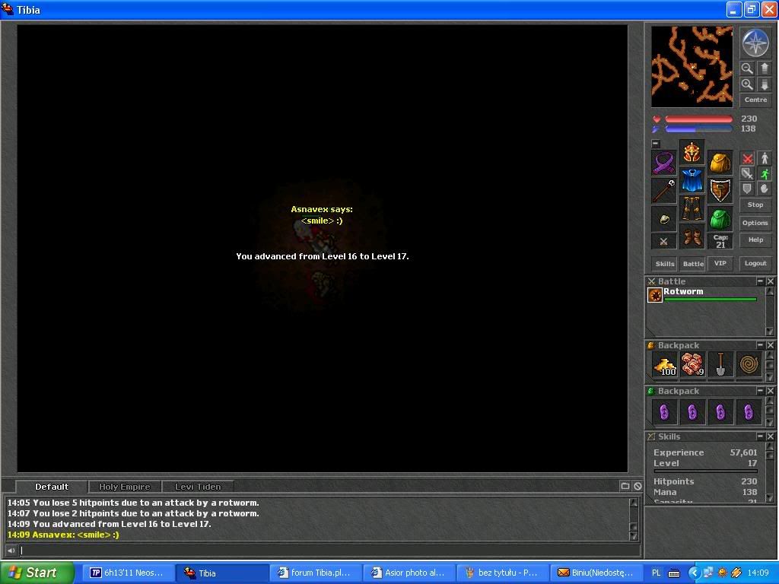The height and width of the screenshot is (584, 779).
Task: Click the Centre minimap button
Action: pyautogui.click(x=755, y=100)
